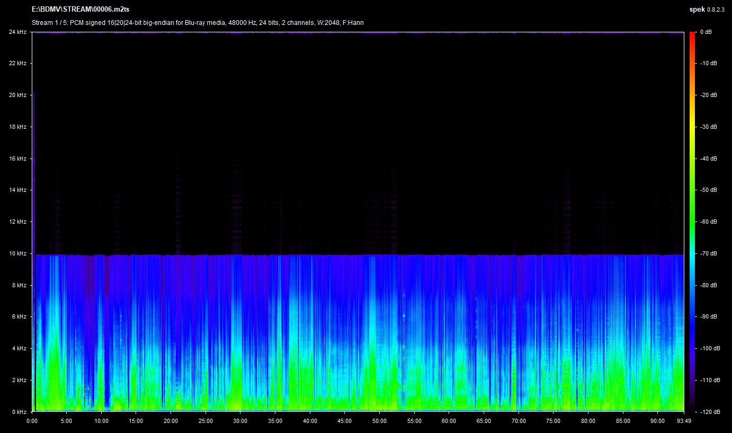Click the red top of the dB color bar
Viewport: 732px width, 433px height.
[x=692, y=35]
